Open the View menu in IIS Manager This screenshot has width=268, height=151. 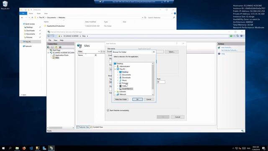click(55, 40)
